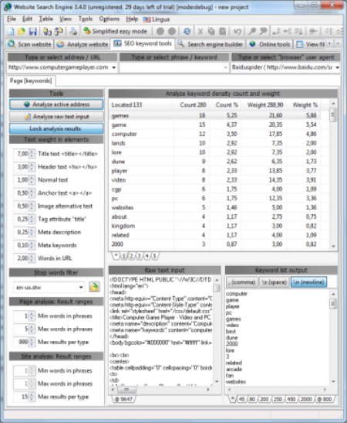Adjust the Header text weight spinner
The height and width of the screenshot is (423, 347).
[x=32, y=167]
